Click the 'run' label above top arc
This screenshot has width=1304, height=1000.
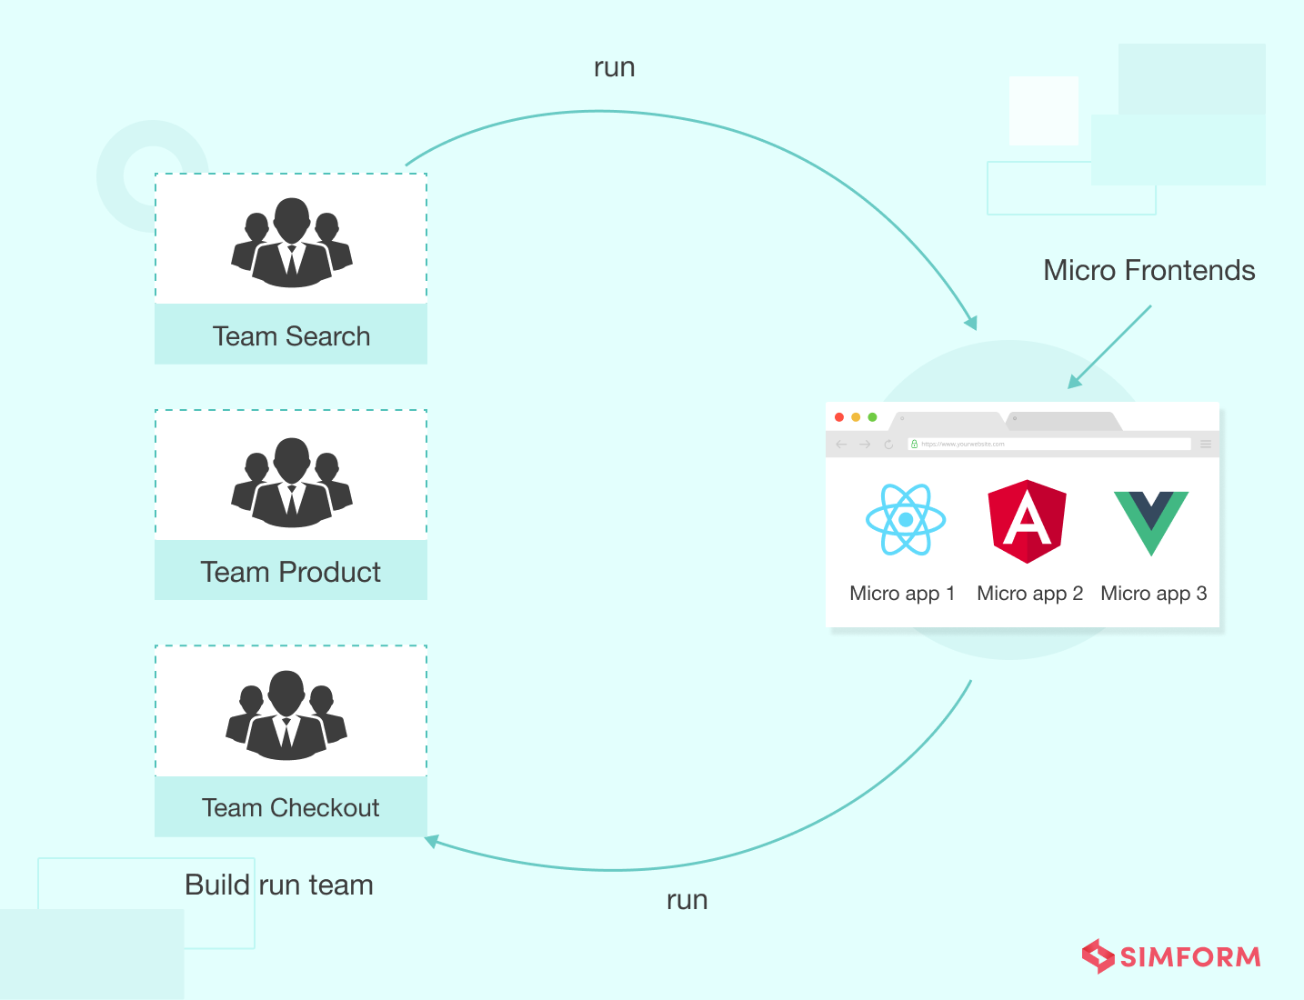pyautogui.click(x=615, y=68)
